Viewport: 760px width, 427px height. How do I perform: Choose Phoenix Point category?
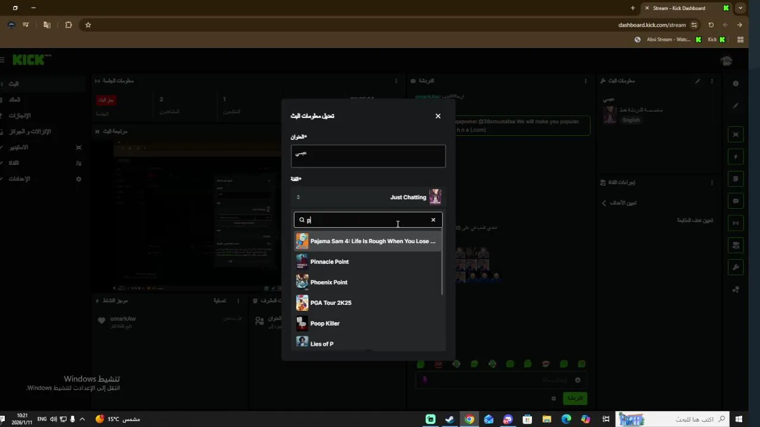[x=368, y=282]
